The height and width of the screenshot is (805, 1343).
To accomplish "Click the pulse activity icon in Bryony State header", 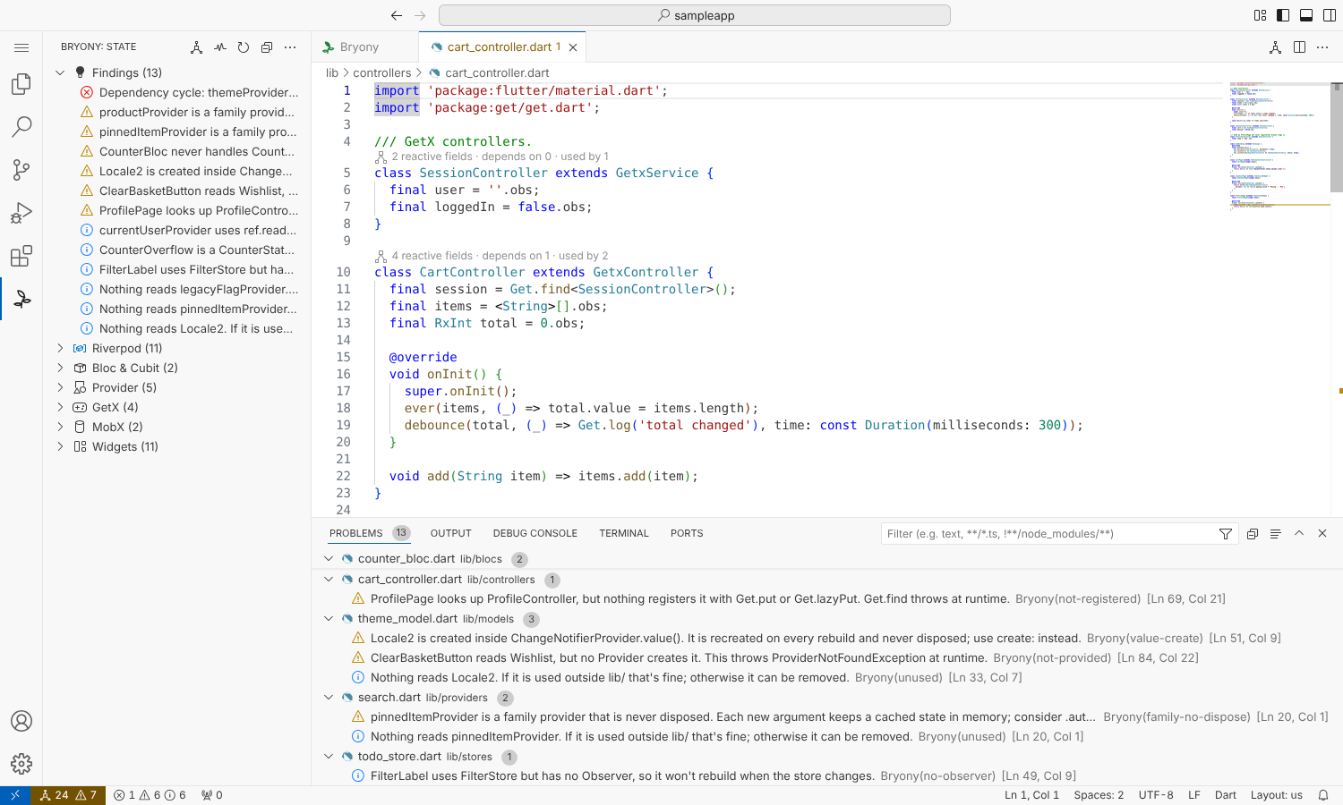I will pos(220,47).
